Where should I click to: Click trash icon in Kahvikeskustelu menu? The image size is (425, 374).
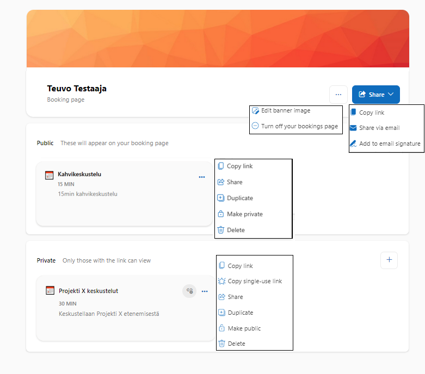pyautogui.click(x=221, y=229)
